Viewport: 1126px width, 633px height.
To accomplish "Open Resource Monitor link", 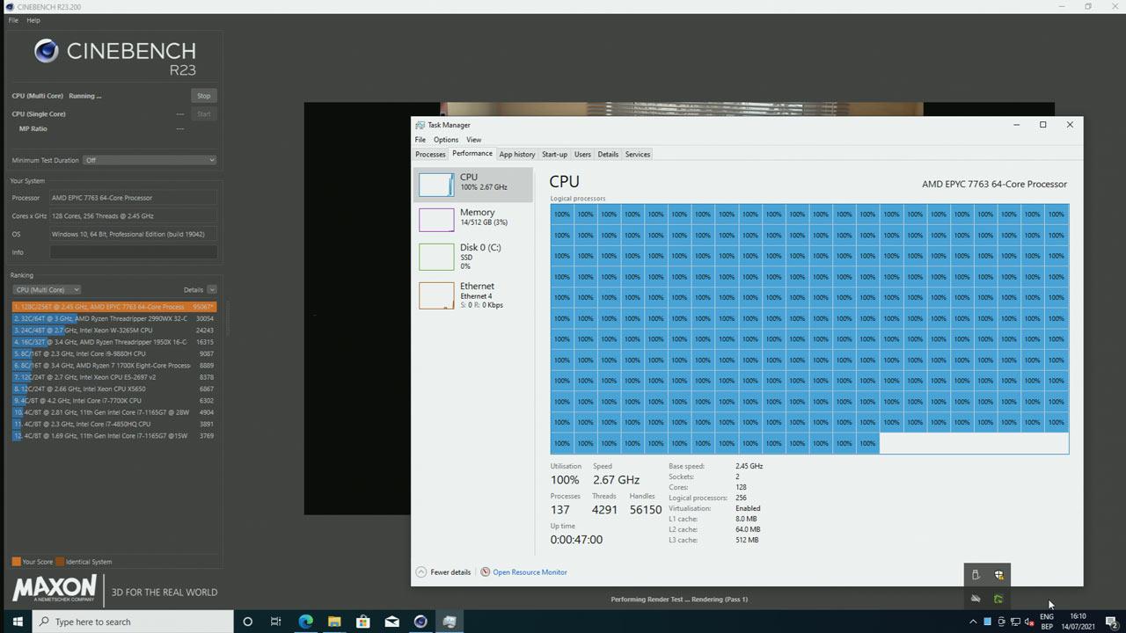I will [530, 571].
